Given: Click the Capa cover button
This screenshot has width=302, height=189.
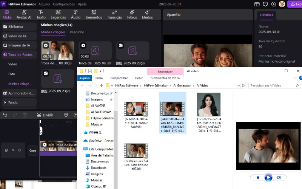Looking at the screenshot, I should coord(32,150).
